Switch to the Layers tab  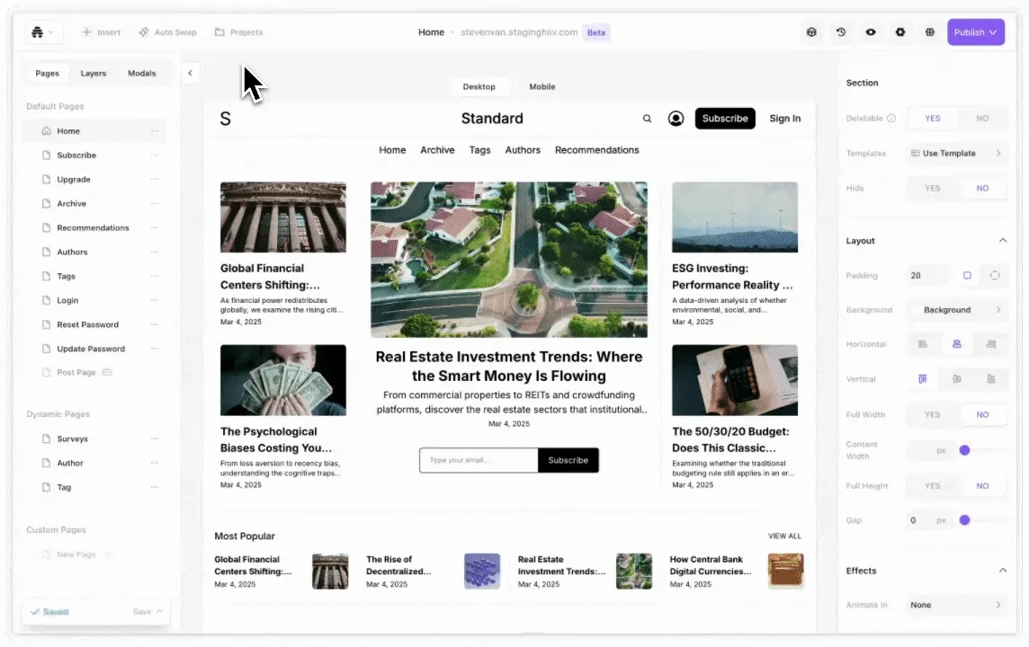point(93,74)
